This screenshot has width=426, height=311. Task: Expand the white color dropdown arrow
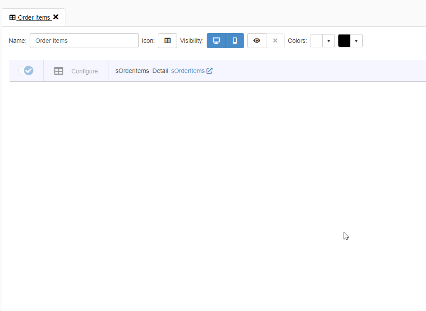click(x=328, y=41)
